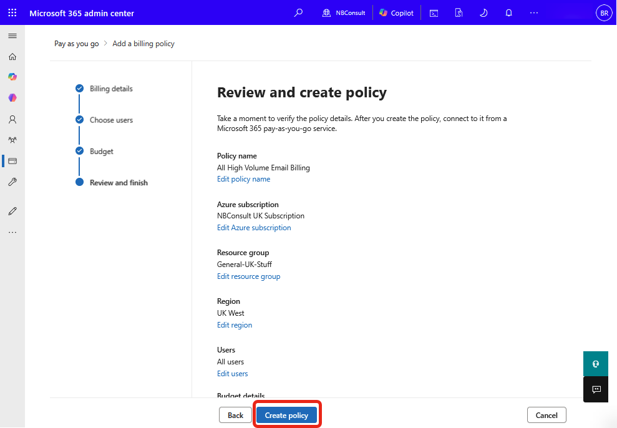Click the Create policy button
This screenshot has width=617, height=428.
(286, 416)
